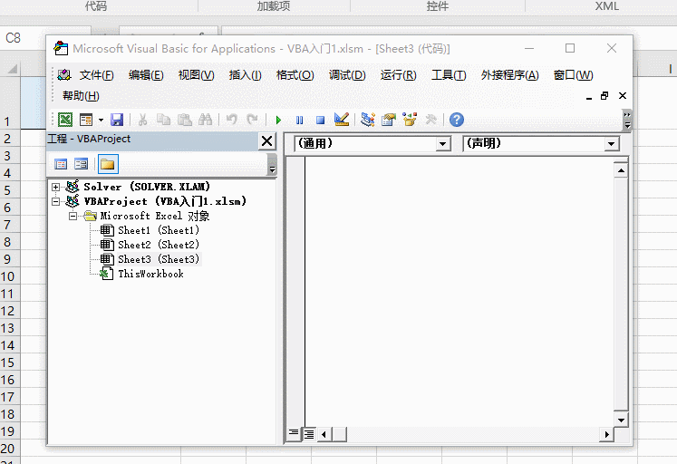Select Solver (SOLVER.XLAM) project row

[147, 187]
